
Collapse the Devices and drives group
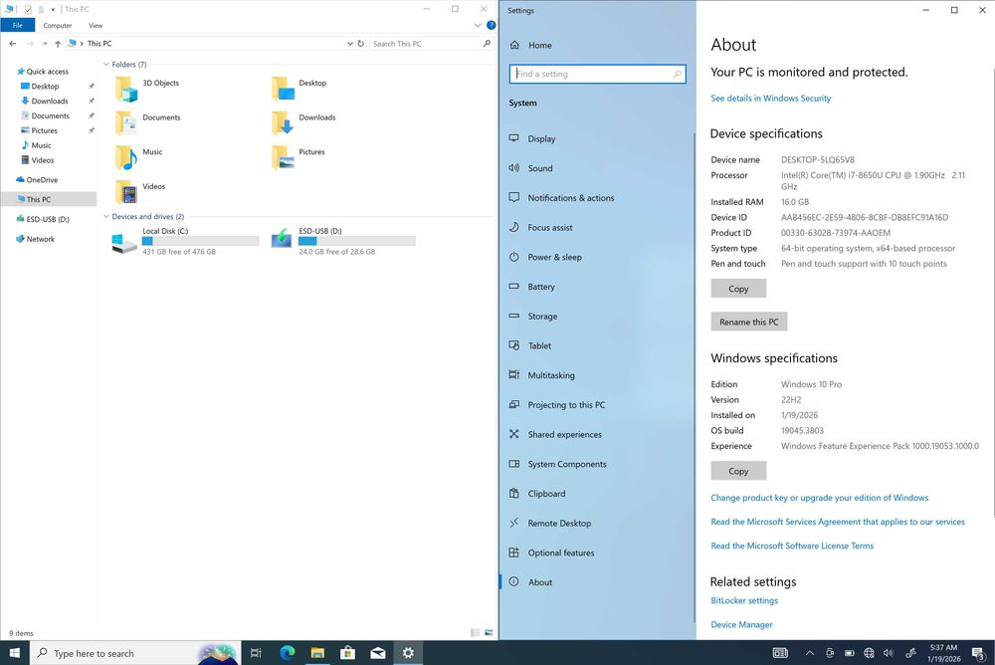[106, 217]
